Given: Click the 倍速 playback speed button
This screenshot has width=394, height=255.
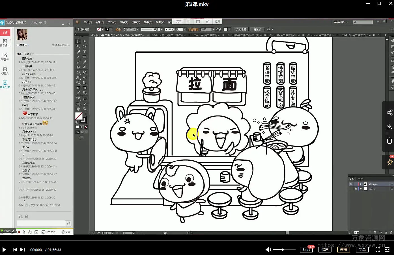Looking at the screenshot, I should tap(325, 250).
